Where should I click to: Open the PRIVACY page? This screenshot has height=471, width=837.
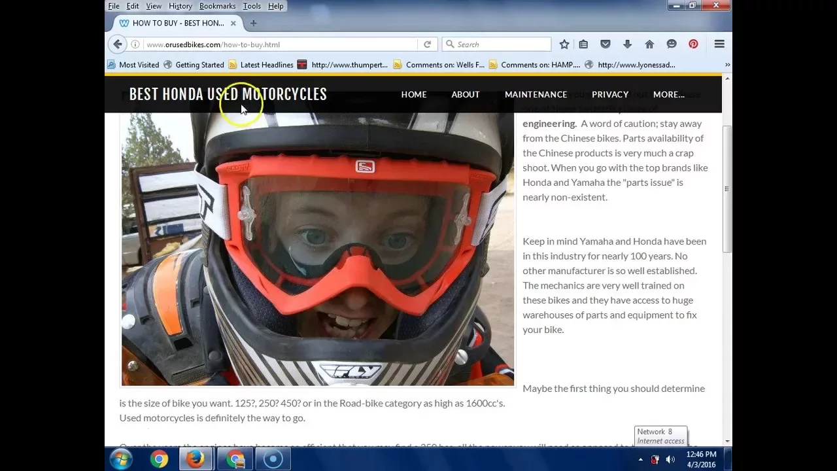pyautogui.click(x=610, y=94)
